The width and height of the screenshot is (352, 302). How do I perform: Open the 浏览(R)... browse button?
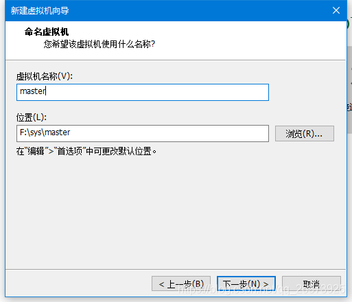[x=305, y=133]
